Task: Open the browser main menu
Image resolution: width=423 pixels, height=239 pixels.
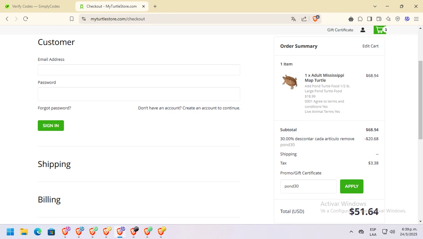Action: point(416,19)
